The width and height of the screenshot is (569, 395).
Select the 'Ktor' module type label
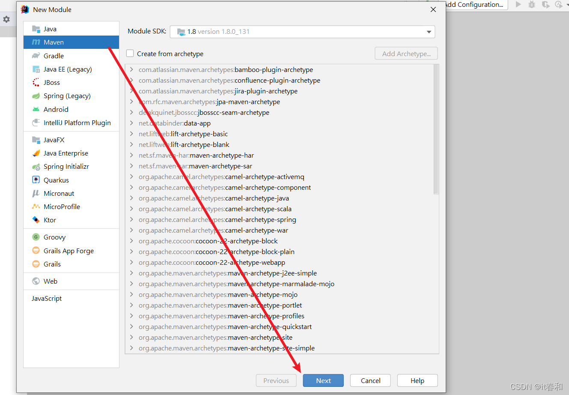[x=50, y=220]
